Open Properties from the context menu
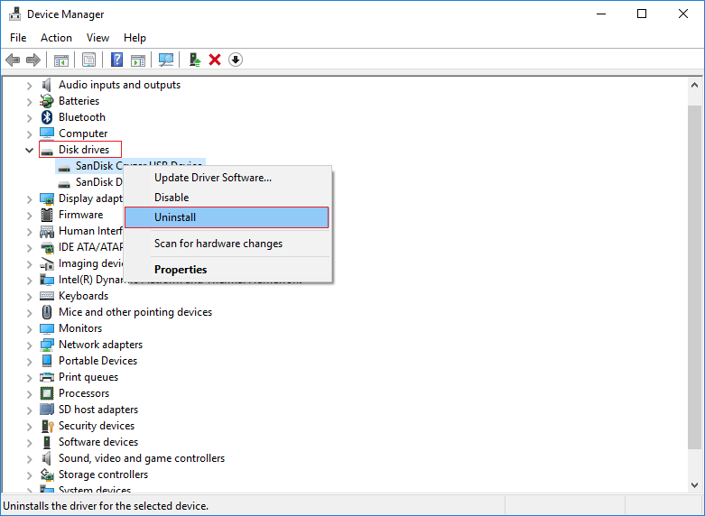This screenshot has width=705, height=516. point(227,270)
